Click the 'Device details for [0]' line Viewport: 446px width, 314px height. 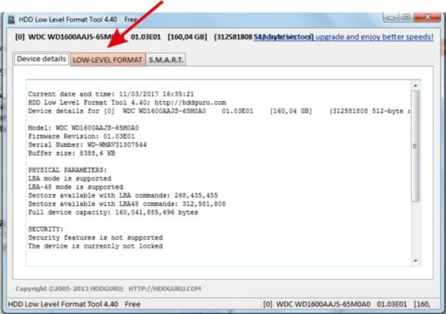pyautogui.click(x=219, y=111)
